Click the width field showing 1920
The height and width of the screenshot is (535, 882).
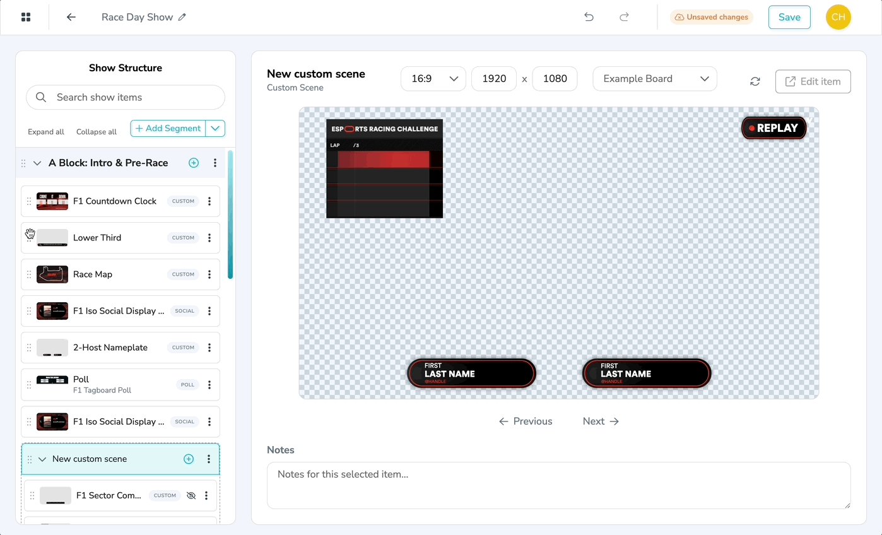click(494, 79)
